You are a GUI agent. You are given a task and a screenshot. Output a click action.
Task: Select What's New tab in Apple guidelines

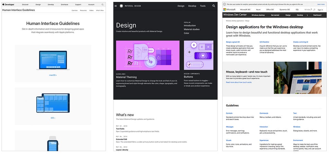100,10
